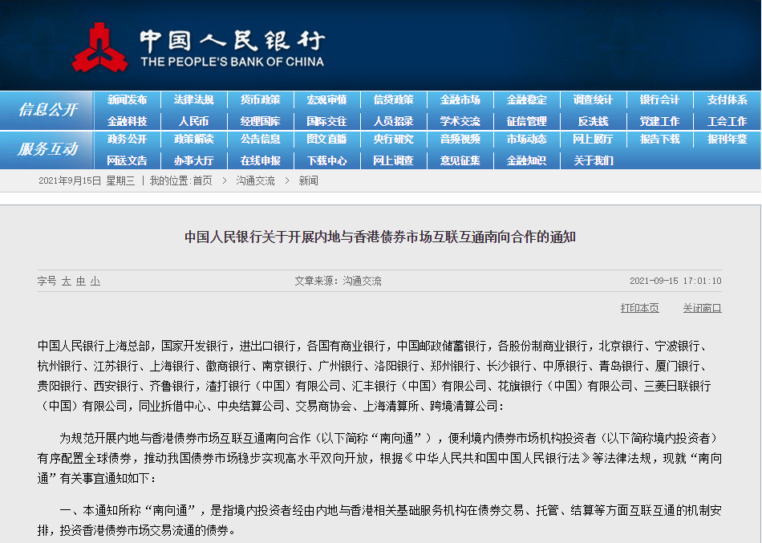This screenshot has height=543, width=762.
Task: Click the 信息公开 category tab
Action: tap(47, 110)
